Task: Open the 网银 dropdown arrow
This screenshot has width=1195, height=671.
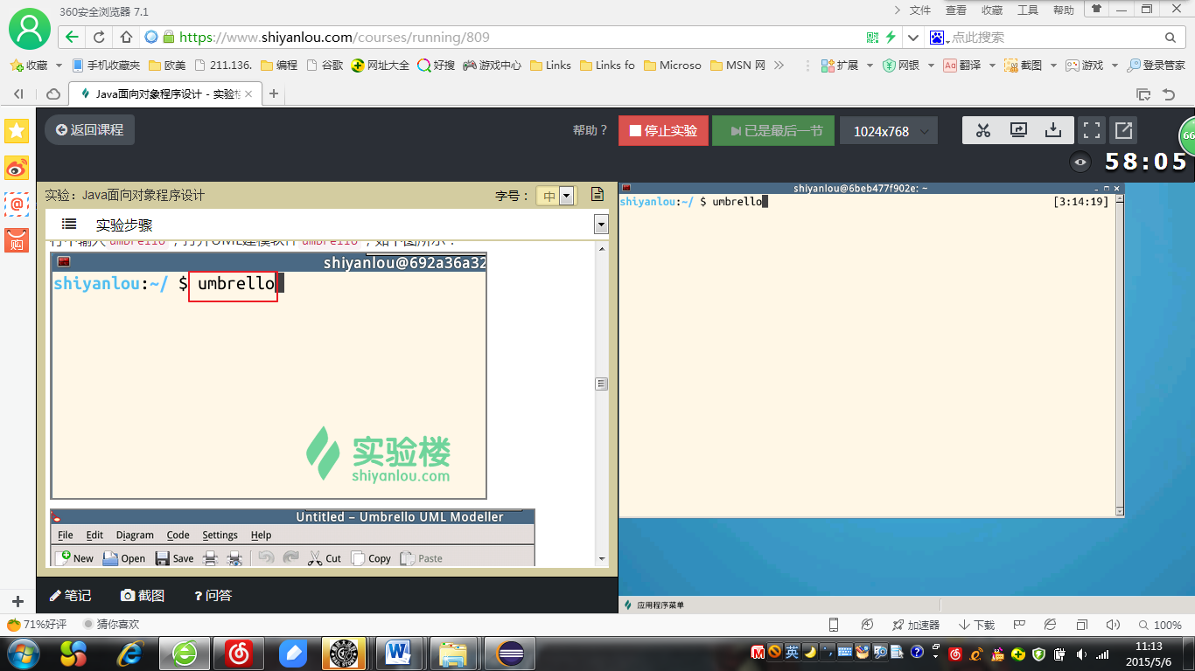Action: [930, 65]
